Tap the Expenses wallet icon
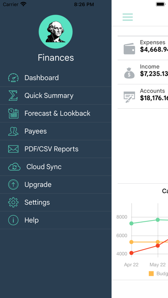This screenshot has height=298, width=168. click(129, 49)
